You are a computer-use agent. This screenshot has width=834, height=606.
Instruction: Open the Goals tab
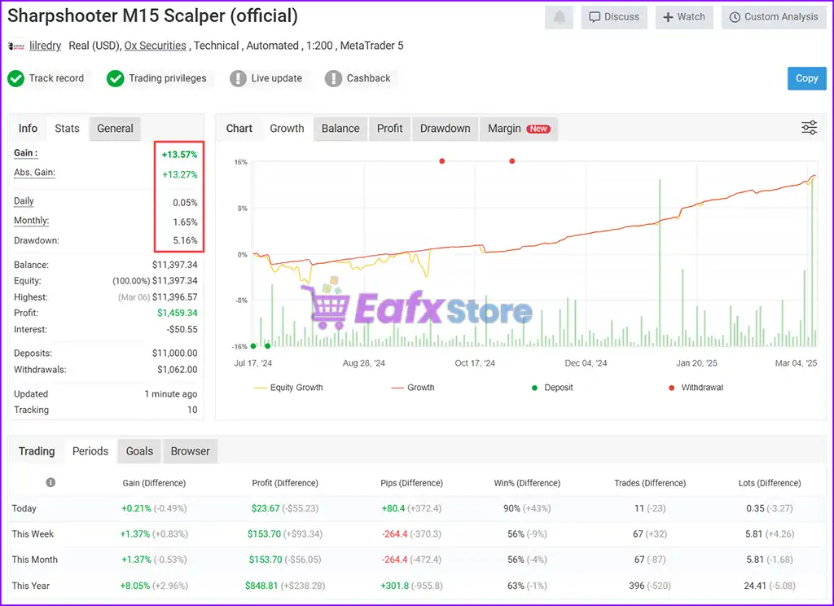[x=139, y=451]
